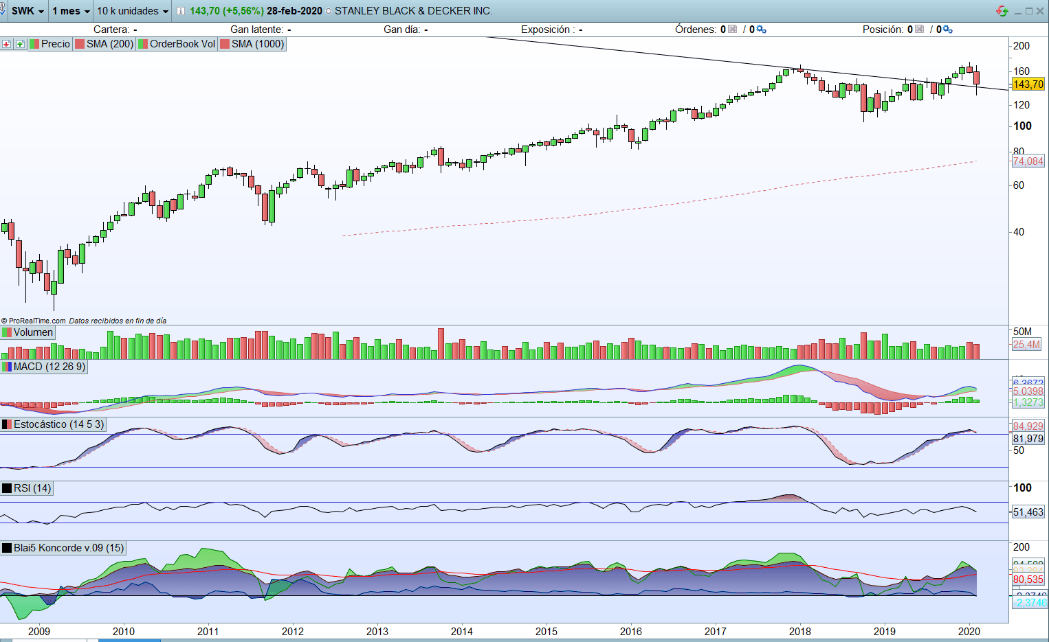Click the yellow 143,70 price tag on axis

tap(1028, 84)
